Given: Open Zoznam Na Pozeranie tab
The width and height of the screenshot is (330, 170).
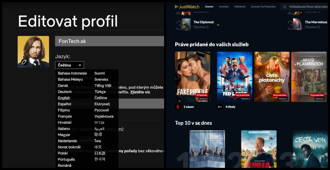Looking at the screenshot, I should tap(263, 7).
